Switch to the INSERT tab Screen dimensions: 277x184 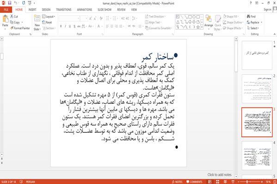32,10
